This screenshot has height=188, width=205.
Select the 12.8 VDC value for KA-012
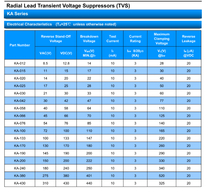point(66,63)
